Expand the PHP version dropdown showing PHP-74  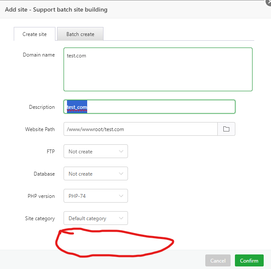pyautogui.click(x=95, y=196)
